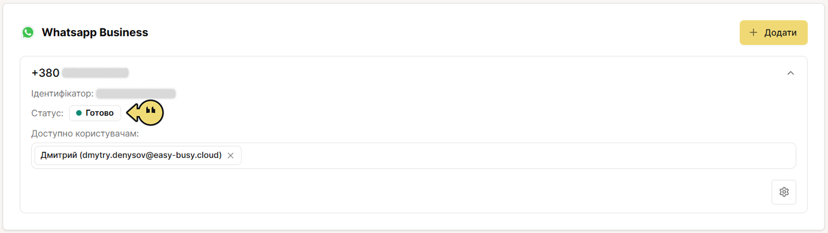Open the users multi-select dropdown
Image resolution: width=828 pixels, height=233 pixels.
pyautogui.click(x=414, y=156)
